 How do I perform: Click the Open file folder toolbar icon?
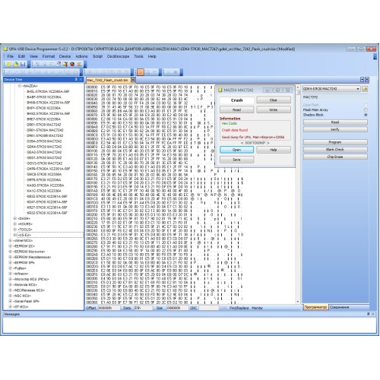pyautogui.click(x=16, y=64)
